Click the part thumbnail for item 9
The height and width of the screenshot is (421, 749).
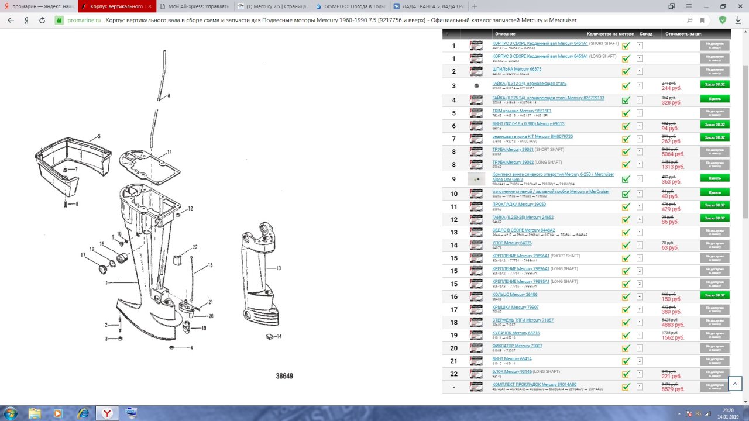[476, 180]
